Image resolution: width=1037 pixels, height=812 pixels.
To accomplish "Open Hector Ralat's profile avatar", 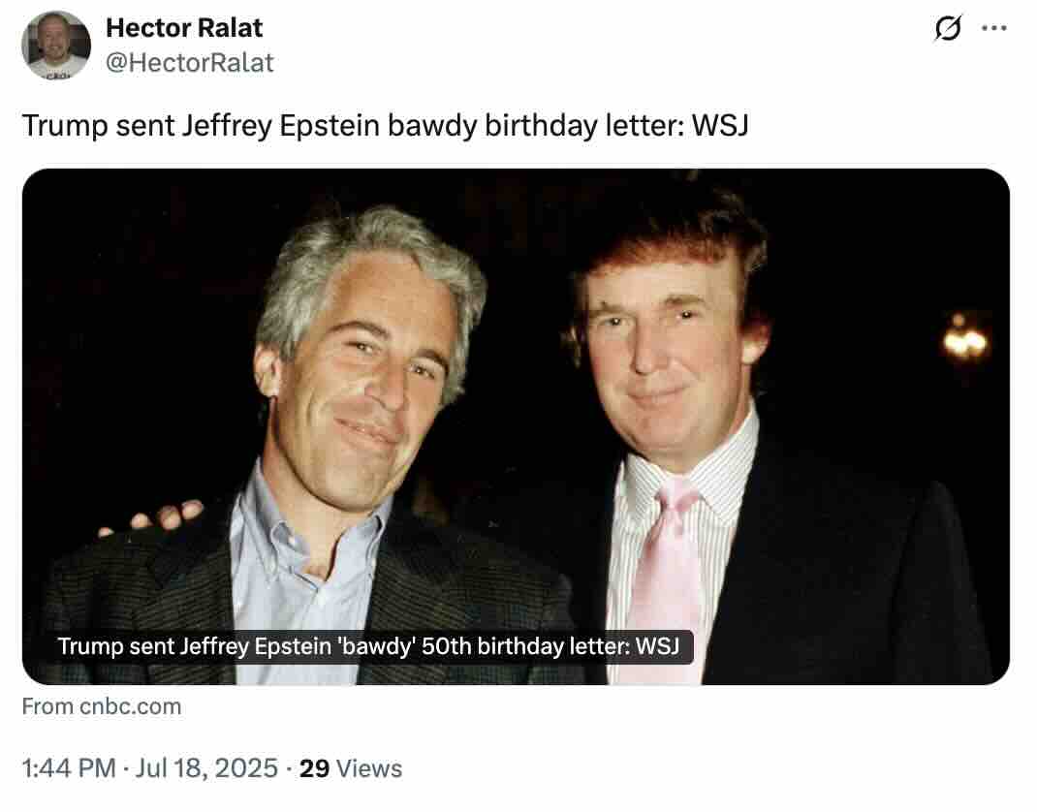I will [56, 46].
